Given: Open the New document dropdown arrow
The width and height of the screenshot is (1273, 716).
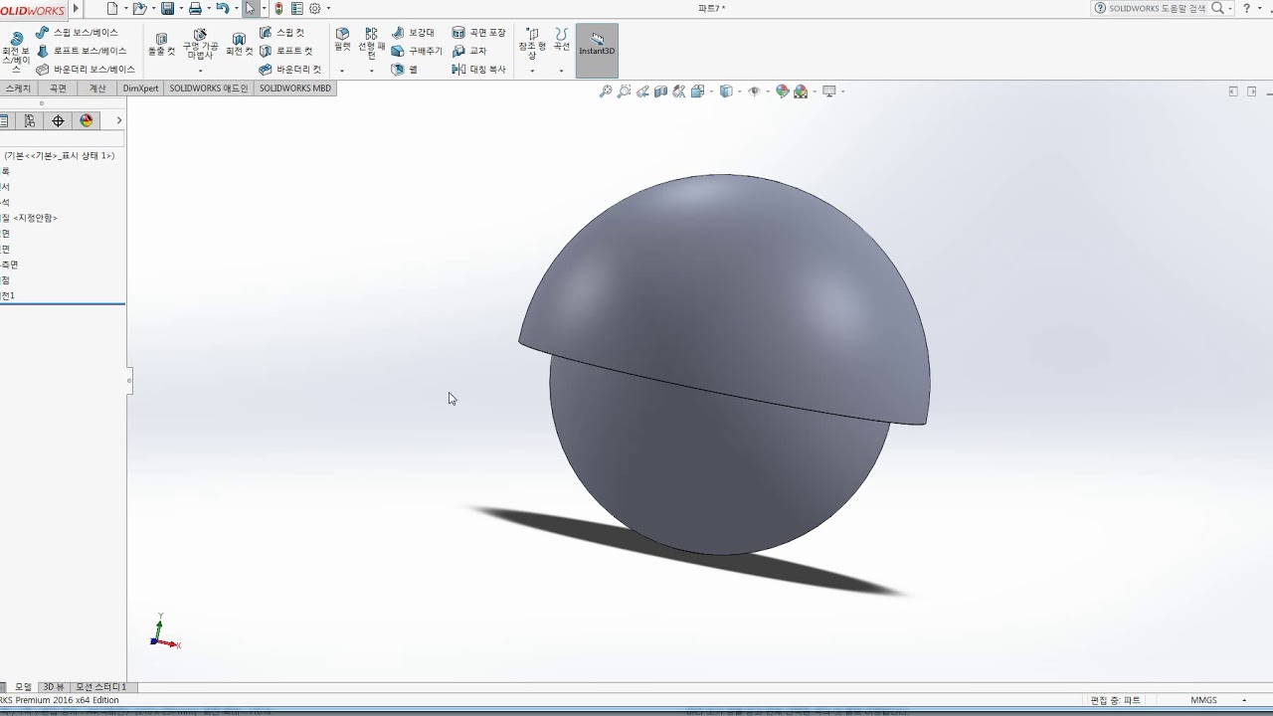Looking at the screenshot, I should 124,9.
